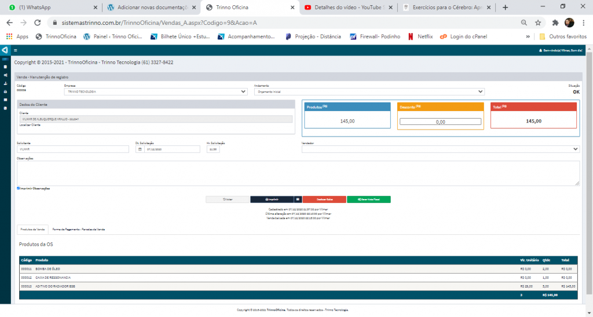Image resolution: width=593 pixels, height=317 pixels.
Task: Reload the page with browser refresh icon
Action: pyautogui.click(x=38, y=23)
